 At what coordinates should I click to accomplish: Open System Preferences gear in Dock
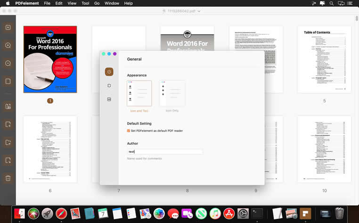(243, 214)
